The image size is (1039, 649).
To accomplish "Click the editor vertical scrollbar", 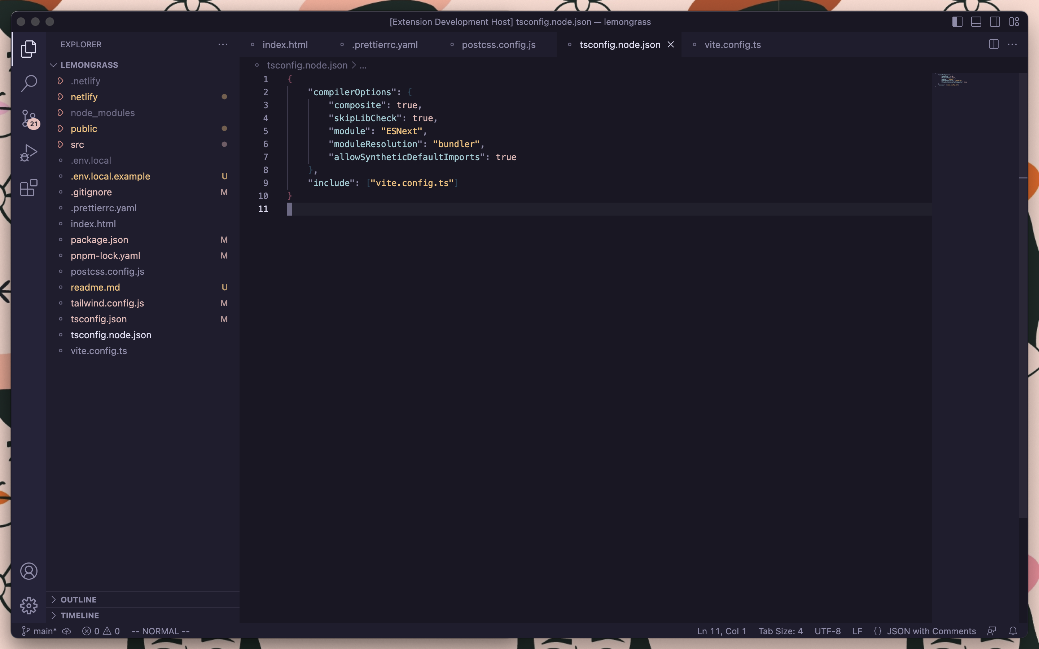I will 1023,300.
